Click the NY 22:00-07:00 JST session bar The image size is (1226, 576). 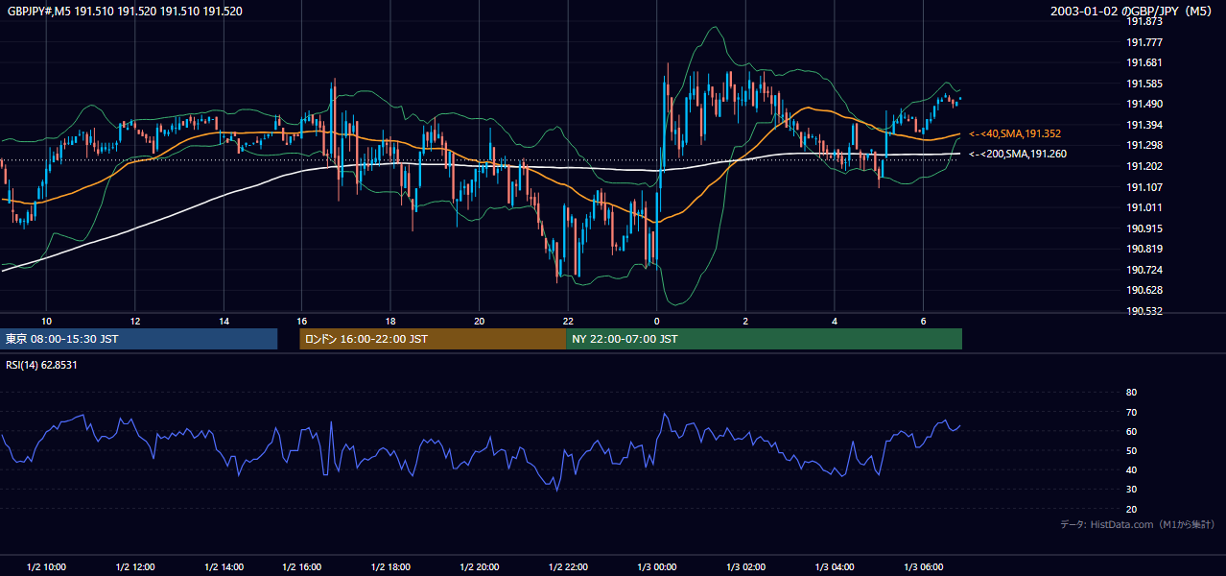[764, 339]
